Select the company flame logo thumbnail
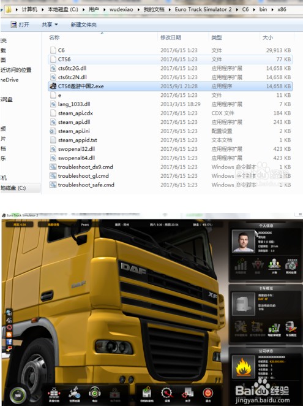The image size is (303, 406). [243, 367]
